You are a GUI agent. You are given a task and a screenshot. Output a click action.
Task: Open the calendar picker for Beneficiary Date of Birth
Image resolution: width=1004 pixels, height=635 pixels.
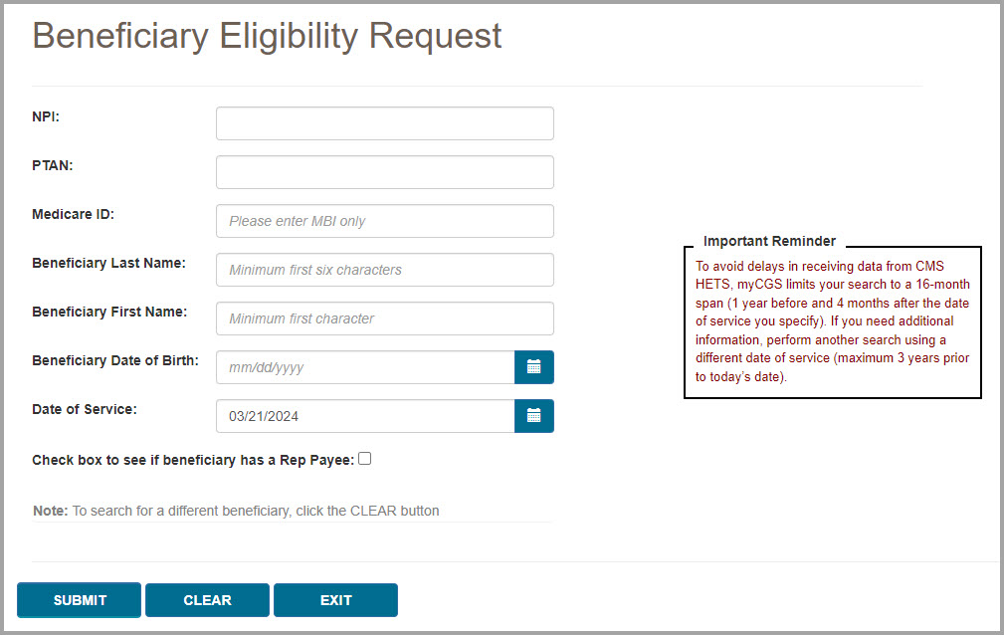coord(534,366)
